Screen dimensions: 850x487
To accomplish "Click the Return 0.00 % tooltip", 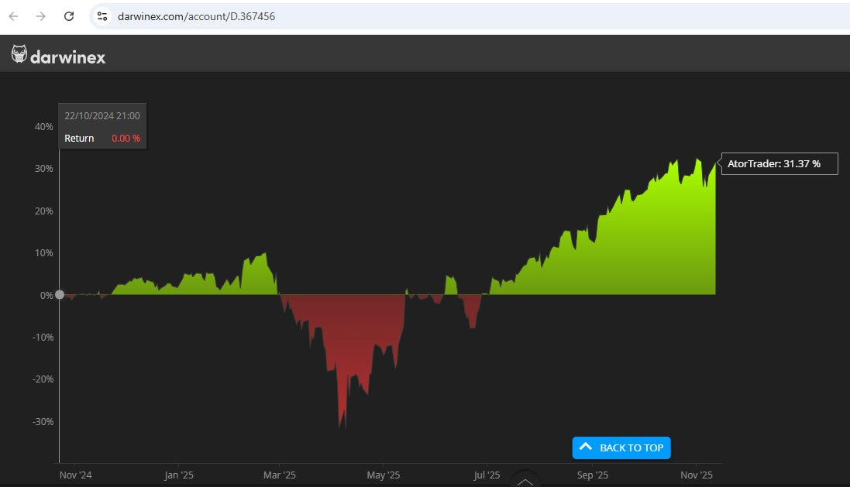I will point(102,139).
